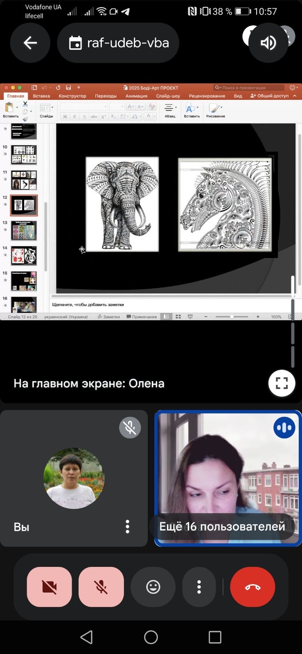Open the Переходы ribbon tab
The width and height of the screenshot is (302, 654).
[106, 96]
